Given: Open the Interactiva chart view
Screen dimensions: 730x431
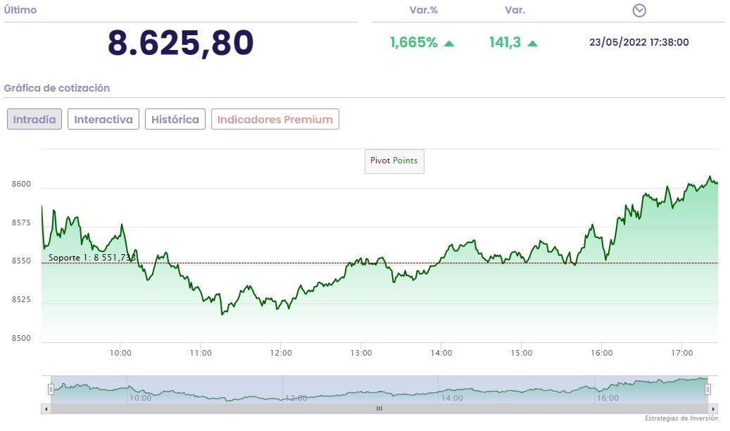Looking at the screenshot, I should point(103,120).
